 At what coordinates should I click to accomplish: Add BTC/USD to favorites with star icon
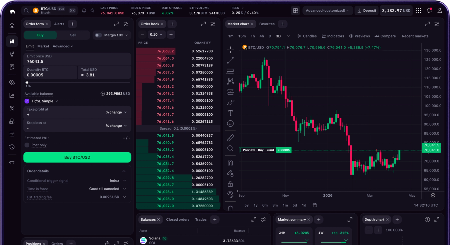92,11
